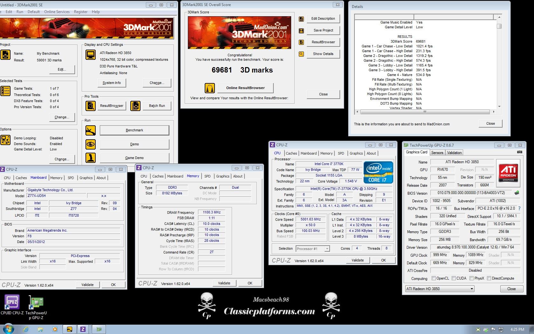Switch to the Validation tab in GPU-Z
The width and height of the screenshot is (534, 334).
coord(454,153)
